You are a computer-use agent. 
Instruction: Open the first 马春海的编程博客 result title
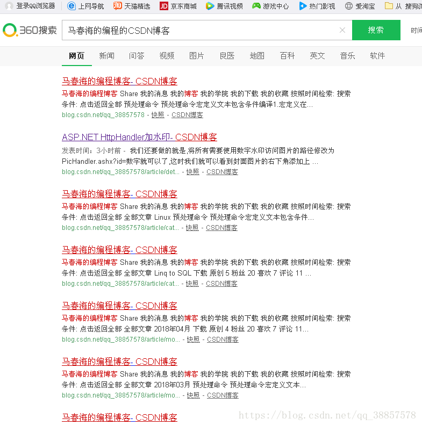[x=120, y=81]
